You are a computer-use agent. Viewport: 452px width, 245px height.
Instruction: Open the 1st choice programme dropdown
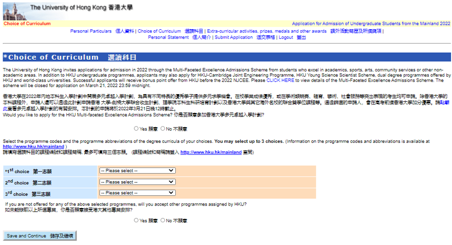pos(137,171)
